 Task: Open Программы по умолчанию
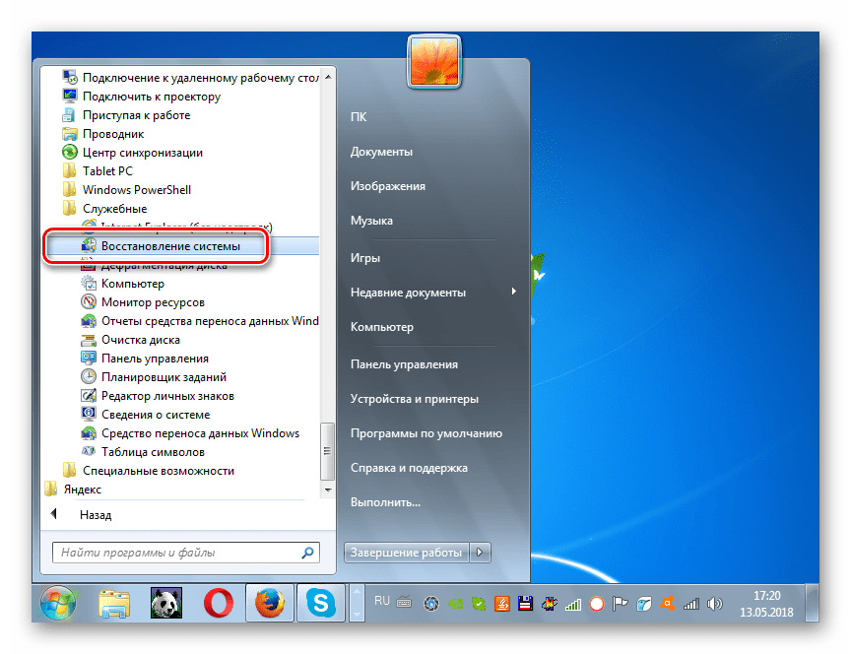[x=426, y=433]
